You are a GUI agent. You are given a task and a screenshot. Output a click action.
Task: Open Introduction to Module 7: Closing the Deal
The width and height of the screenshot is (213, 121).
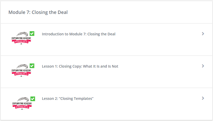[x=79, y=34]
